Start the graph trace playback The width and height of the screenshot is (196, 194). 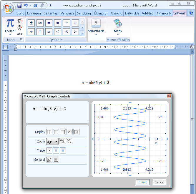point(49,151)
